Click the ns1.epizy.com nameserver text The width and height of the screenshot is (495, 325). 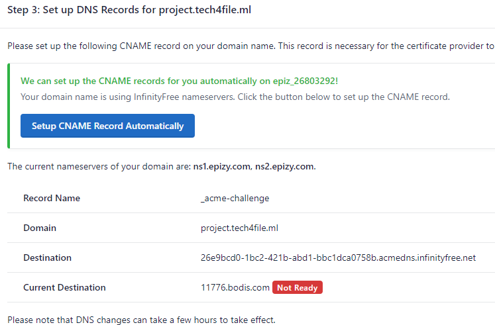[x=223, y=166]
